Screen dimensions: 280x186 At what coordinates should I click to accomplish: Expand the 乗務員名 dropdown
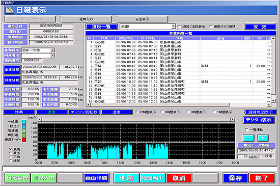point(52,50)
